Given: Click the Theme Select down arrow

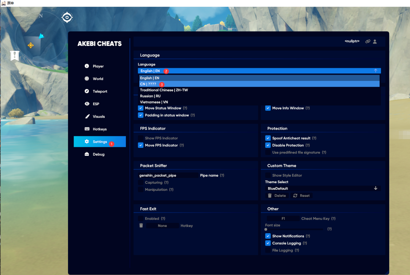Looking at the screenshot, I should click(x=376, y=188).
